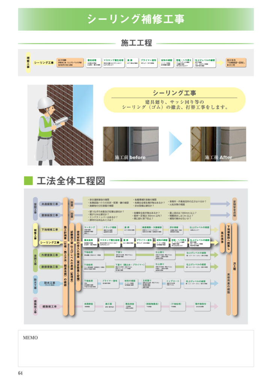The height and width of the screenshot is (385, 272).
Task: Click the 下地補修工事 row label
Action: (x=50, y=229)
